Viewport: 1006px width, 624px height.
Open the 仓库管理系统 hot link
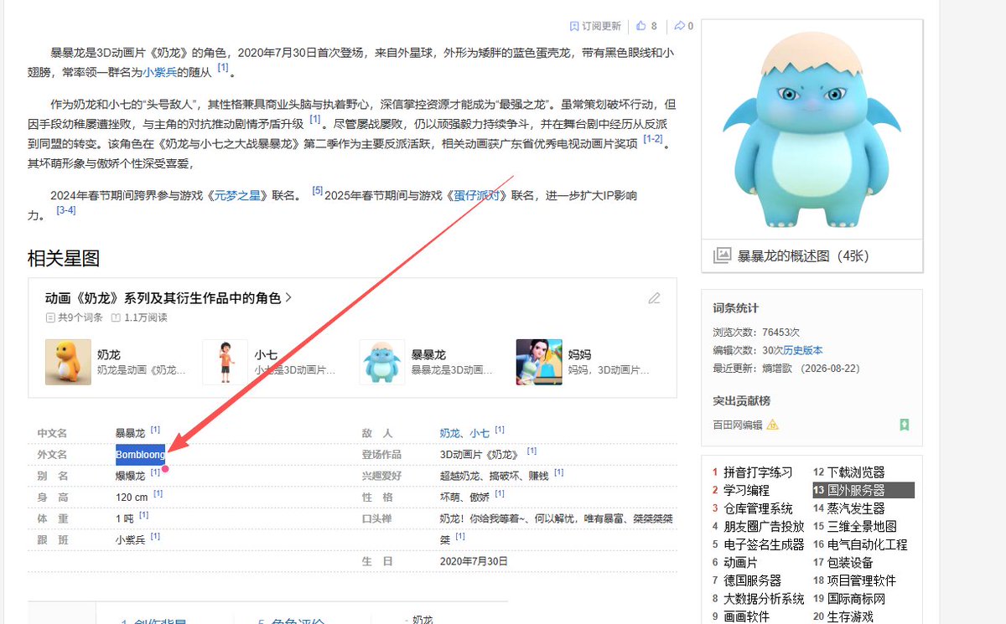[758, 508]
